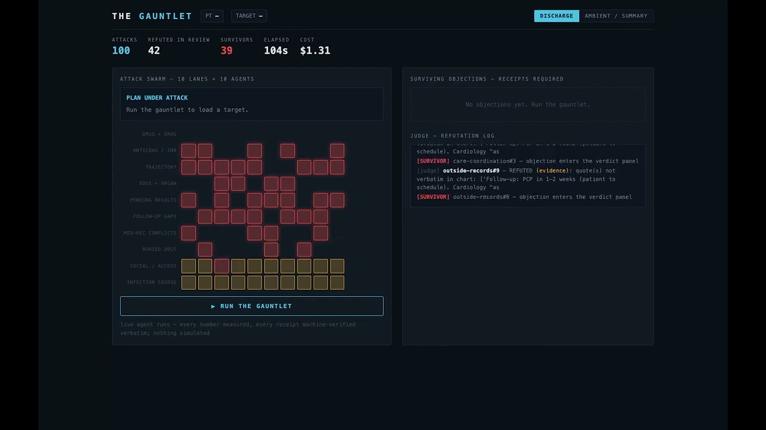Select middle red cell in Buried Docs lane
This screenshot has height=430, width=766.
point(270,249)
